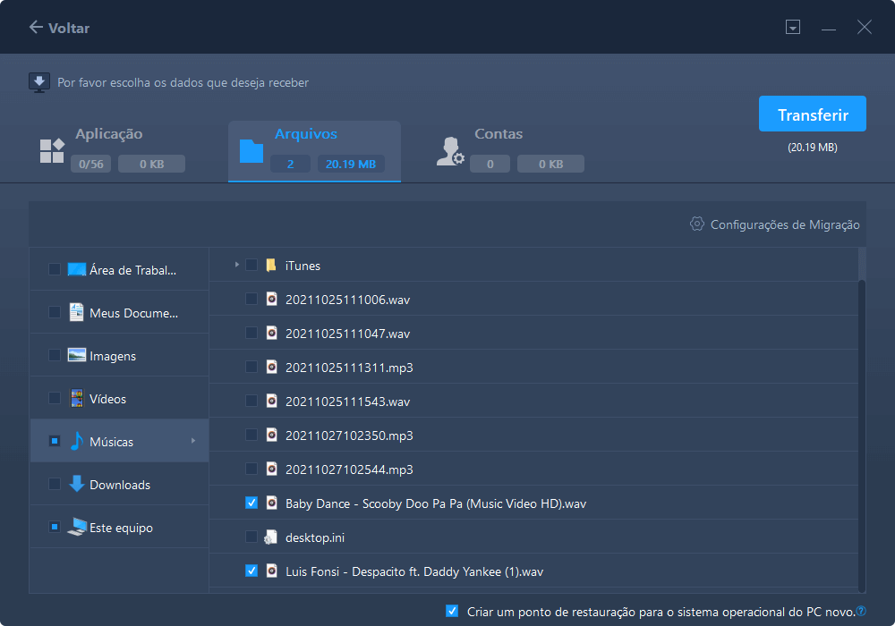
Task: Check 20211025111006.wav checkbox
Action: [251, 299]
